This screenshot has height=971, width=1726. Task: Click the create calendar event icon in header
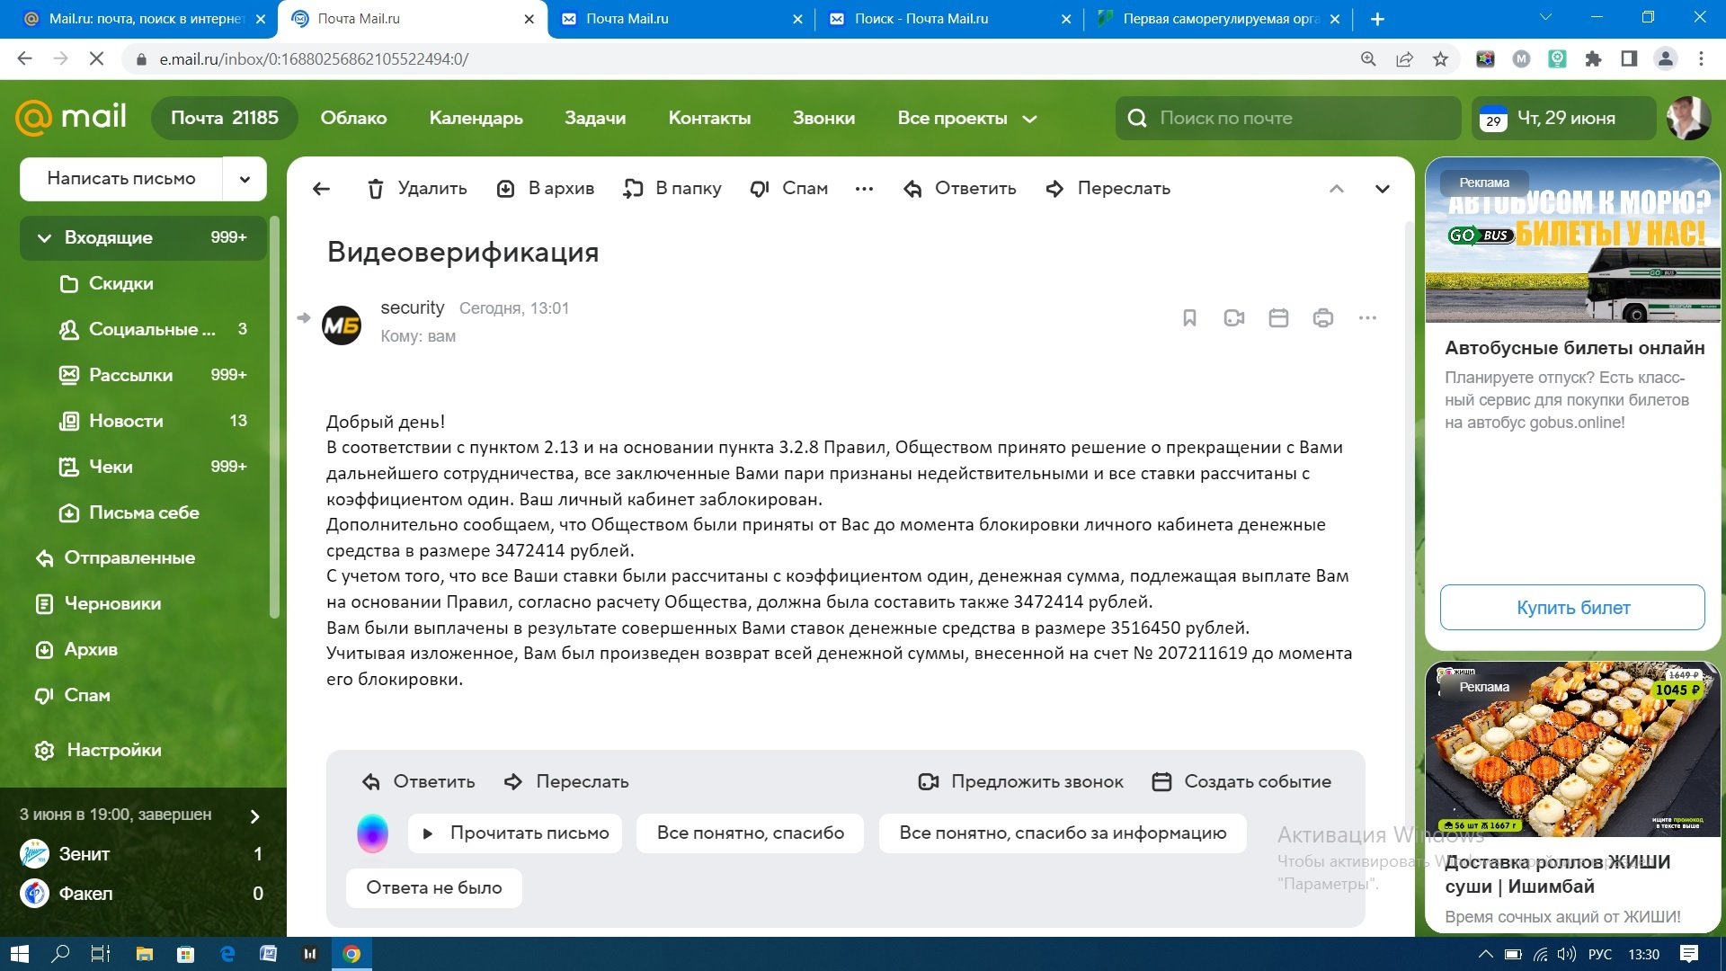(1278, 318)
